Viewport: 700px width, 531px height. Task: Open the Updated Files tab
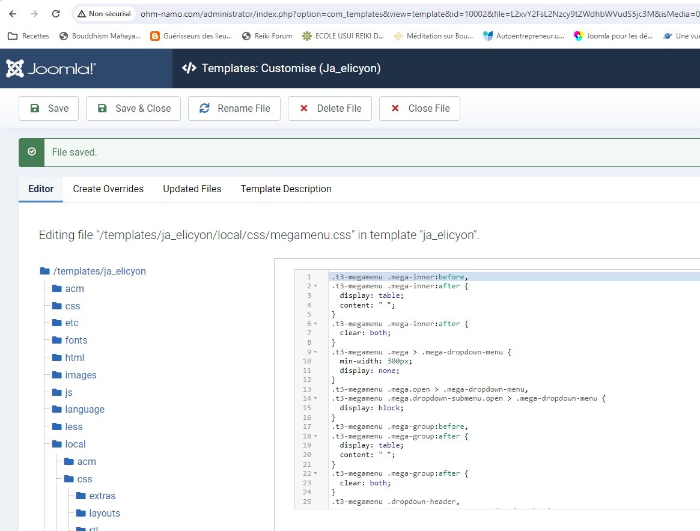192,189
